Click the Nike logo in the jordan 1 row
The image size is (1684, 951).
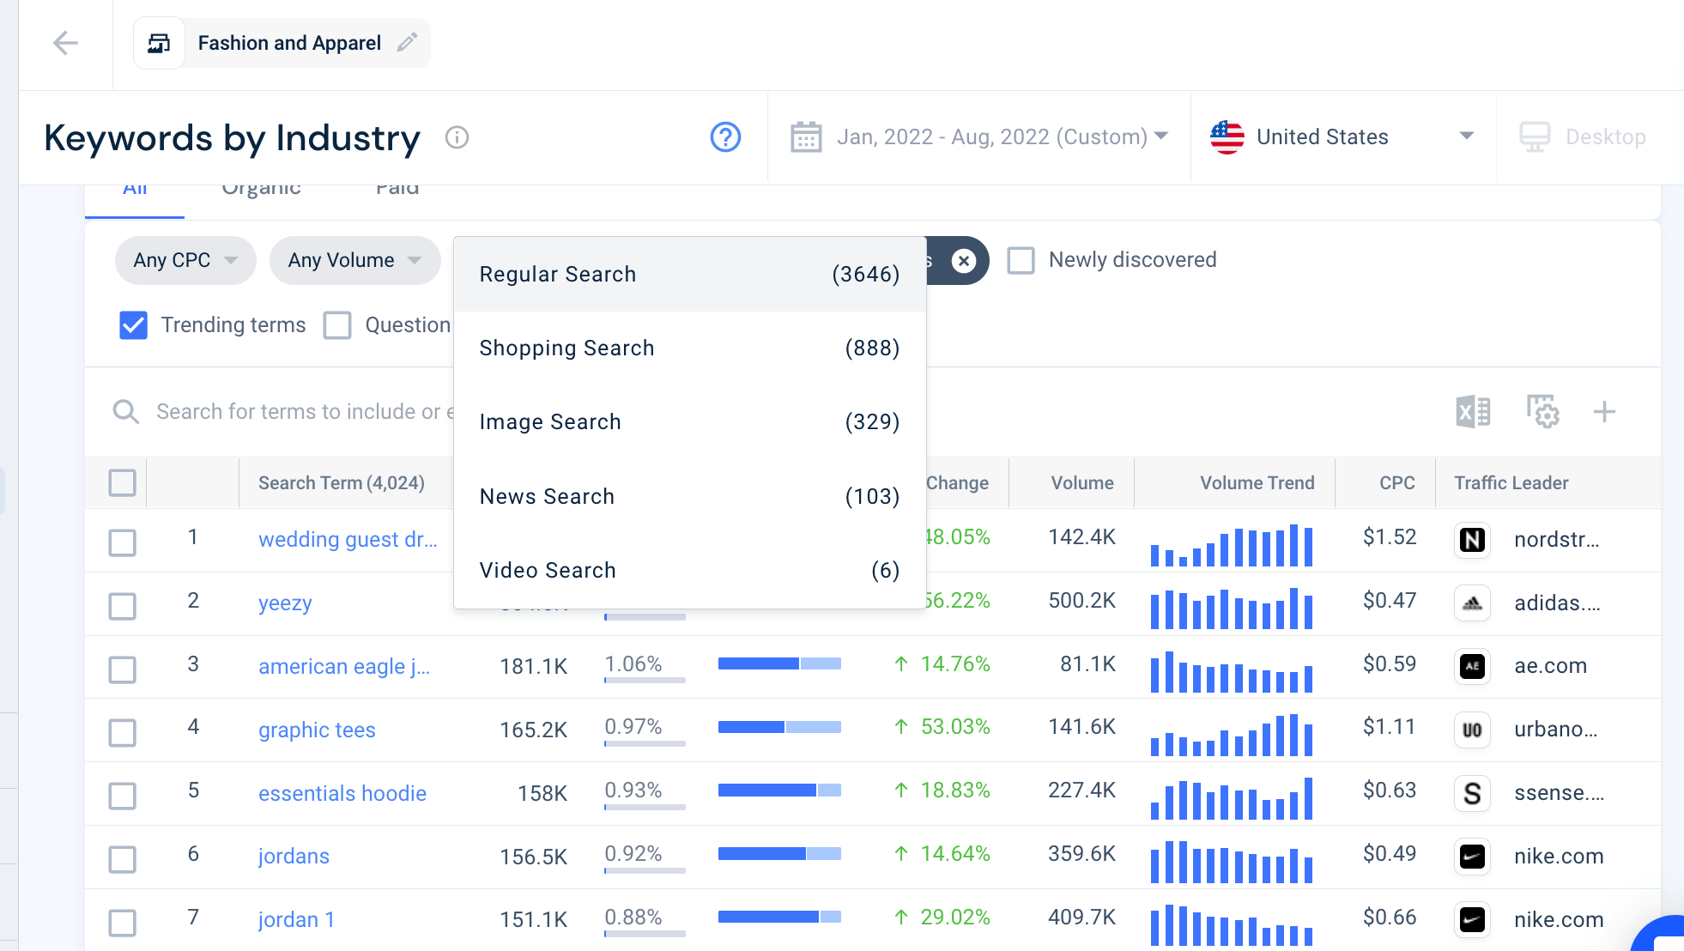tap(1473, 920)
